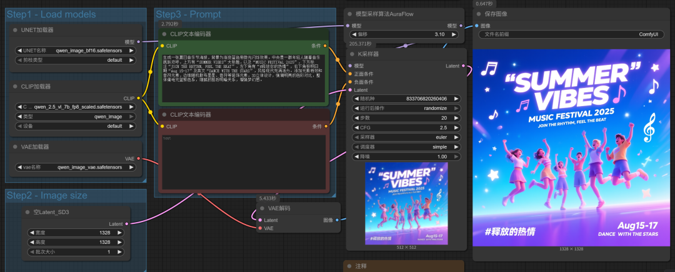675x272 pixels.
Task: Collapse the CLIP加载器 node via header dot
Action: pyautogui.click(x=14, y=86)
